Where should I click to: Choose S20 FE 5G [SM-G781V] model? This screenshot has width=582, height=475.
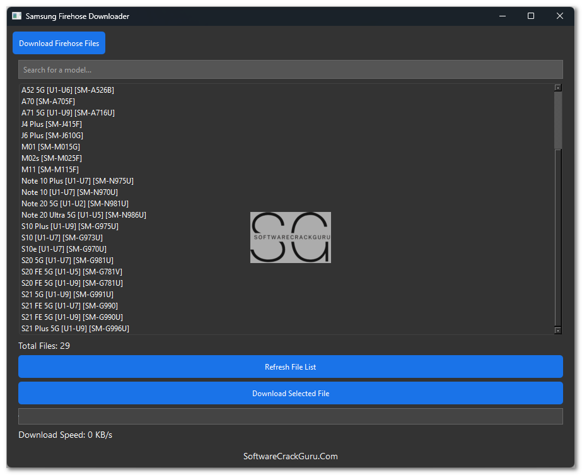click(x=72, y=271)
